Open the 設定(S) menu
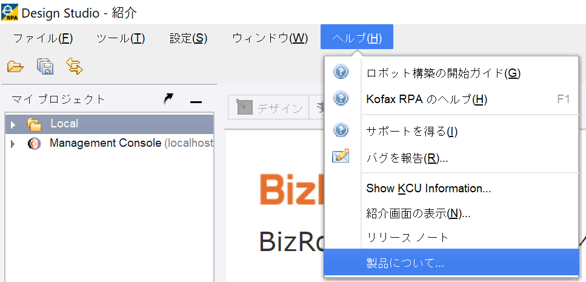The image size is (586, 282). [188, 38]
